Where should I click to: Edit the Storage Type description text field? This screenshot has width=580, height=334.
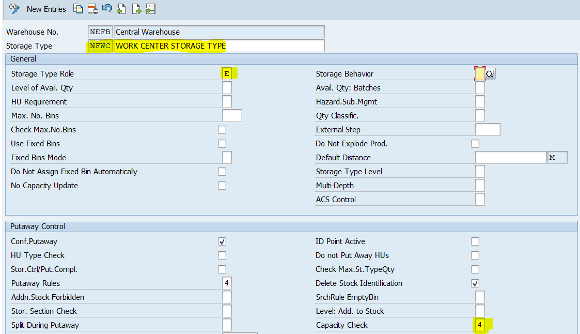coord(219,46)
